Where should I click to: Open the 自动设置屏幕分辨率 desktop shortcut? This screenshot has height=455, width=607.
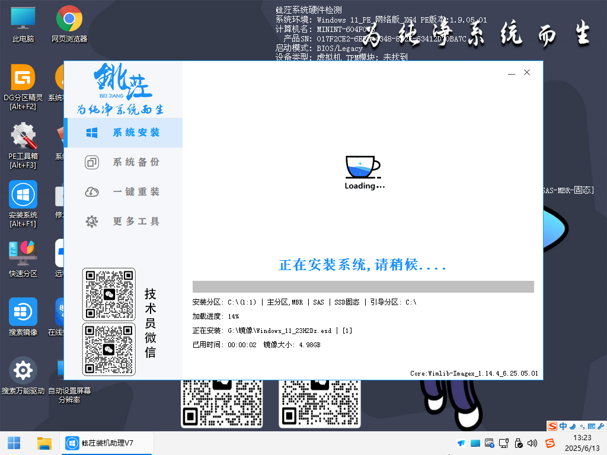tap(69, 395)
